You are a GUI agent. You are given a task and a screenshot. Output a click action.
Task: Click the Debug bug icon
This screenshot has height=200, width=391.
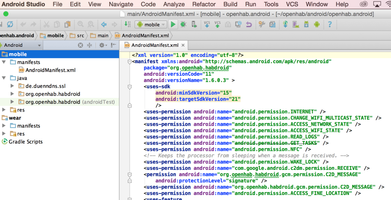tap(183, 24)
